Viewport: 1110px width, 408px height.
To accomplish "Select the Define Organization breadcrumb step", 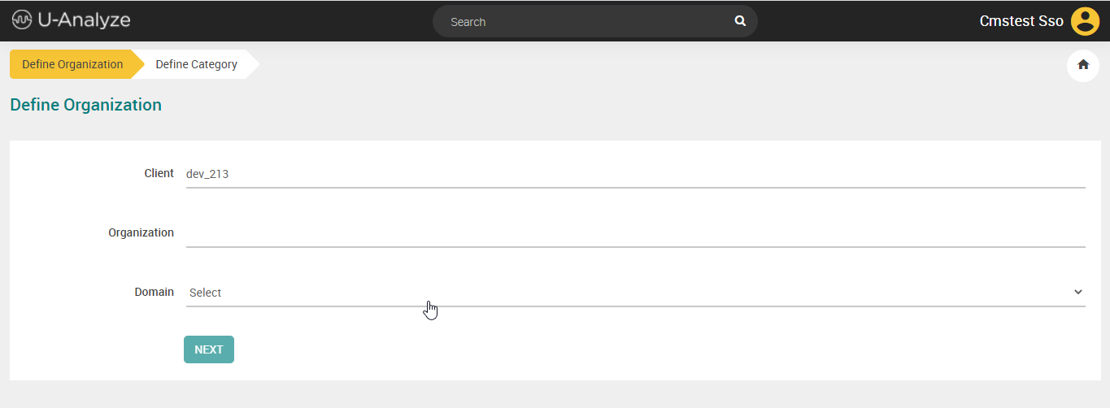I will coord(72,64).
